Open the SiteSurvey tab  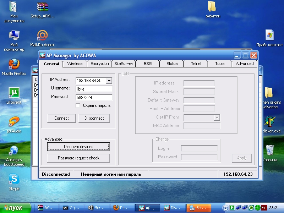pyautogui.click(x=124, y=64)
